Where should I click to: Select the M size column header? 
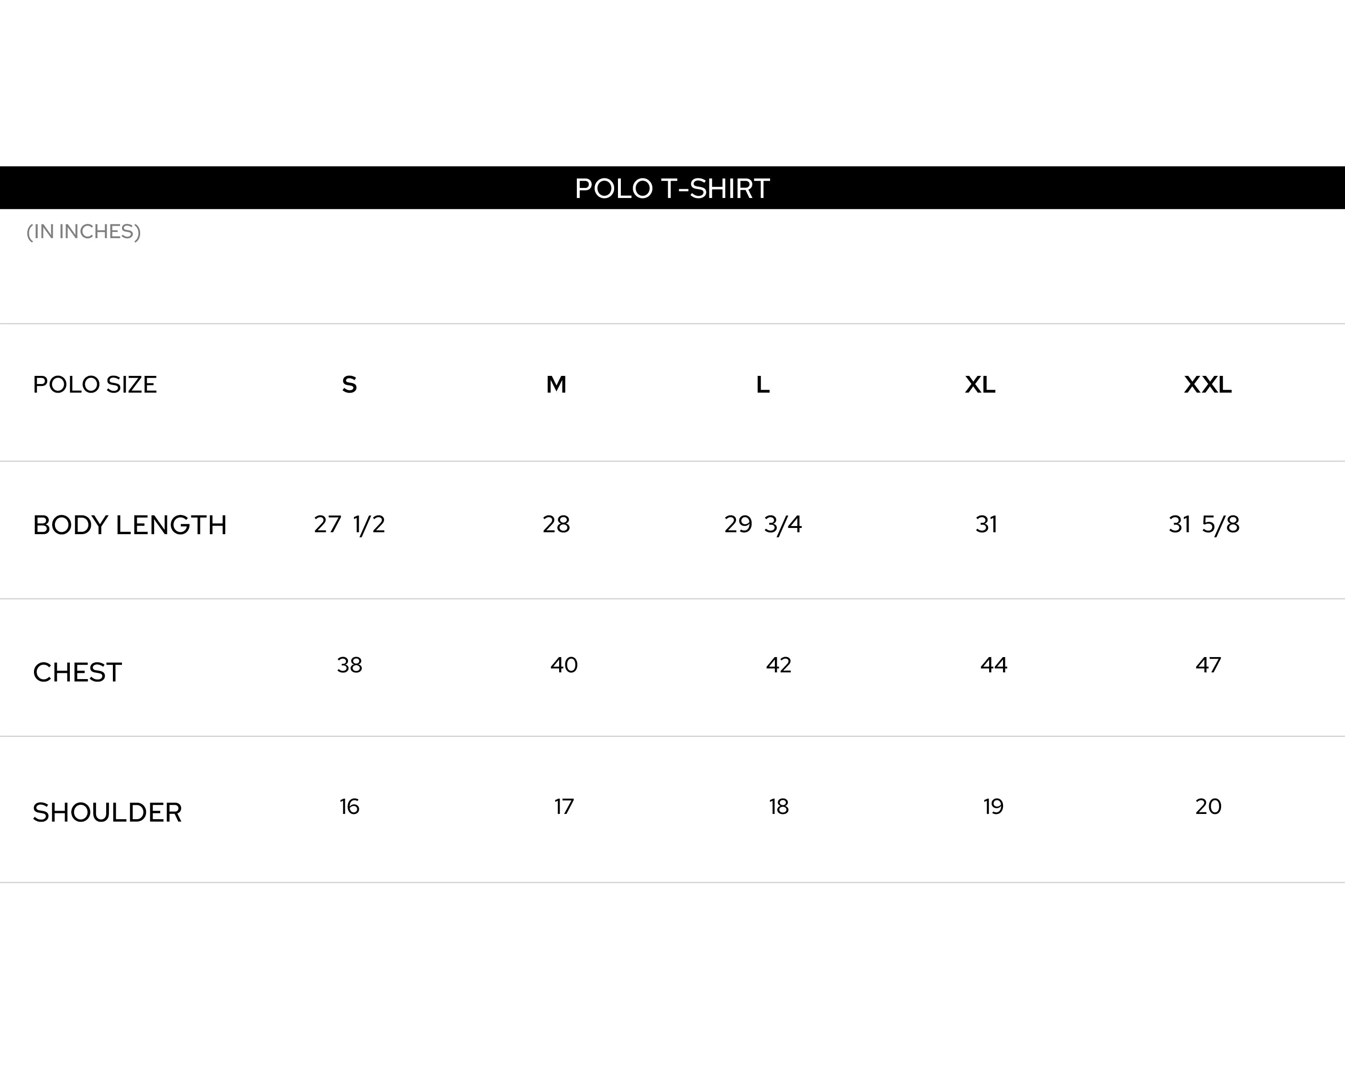coord(556,384)
